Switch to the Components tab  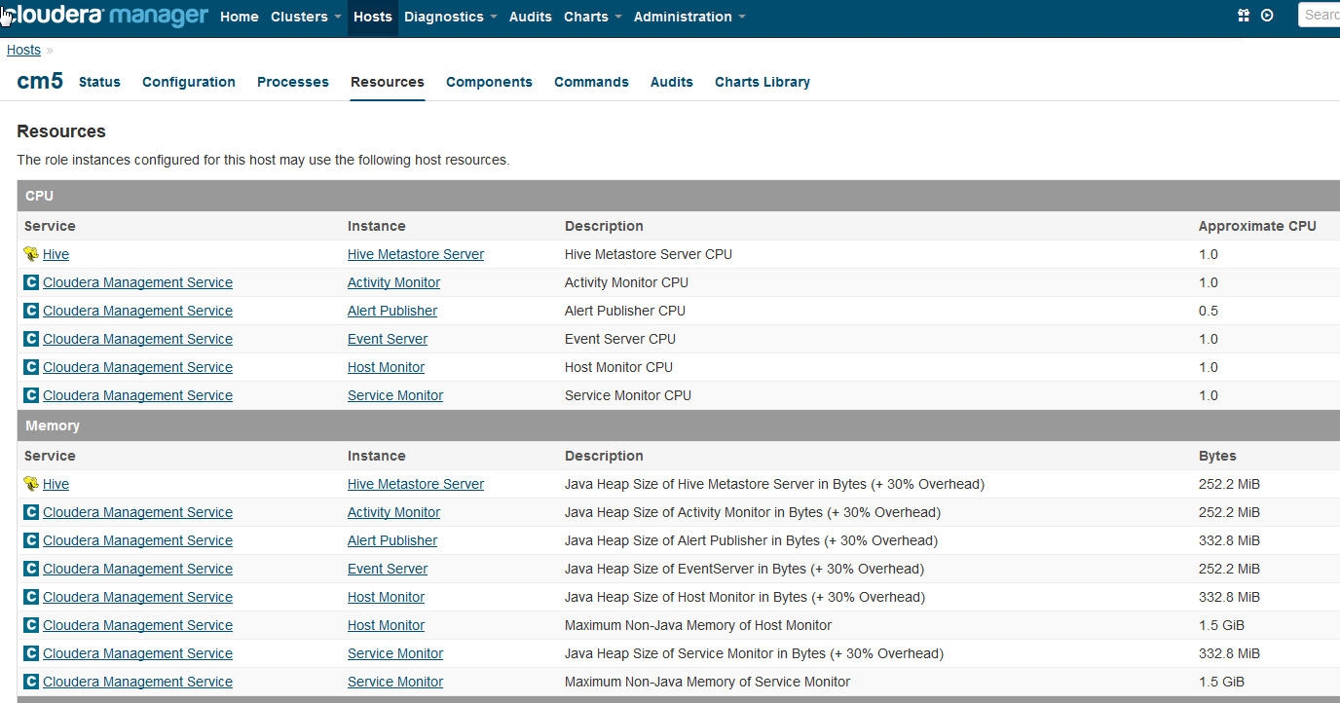[x=489, y=82]
